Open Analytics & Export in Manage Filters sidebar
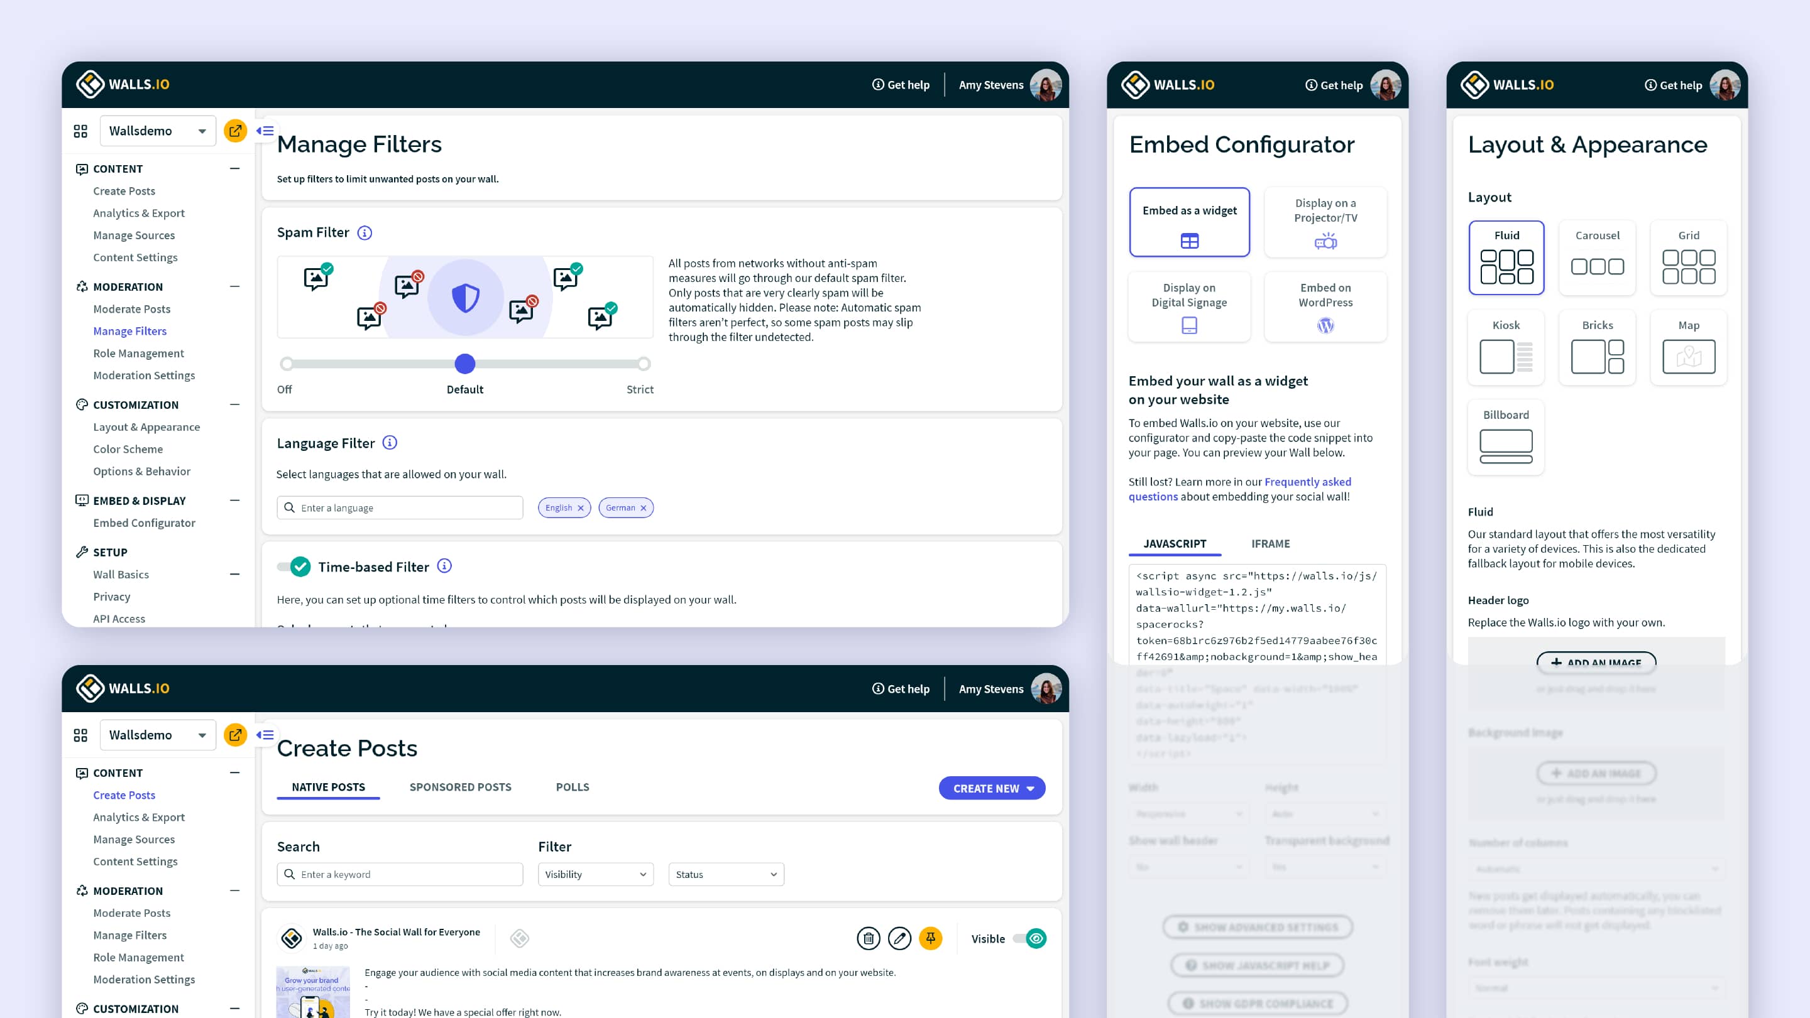Viewport: 1810px width, 1018px height. click(138, 214)
